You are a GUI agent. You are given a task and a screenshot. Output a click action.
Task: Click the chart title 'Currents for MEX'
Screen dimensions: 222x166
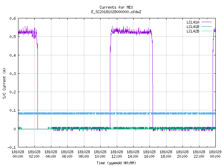(116, 7)
